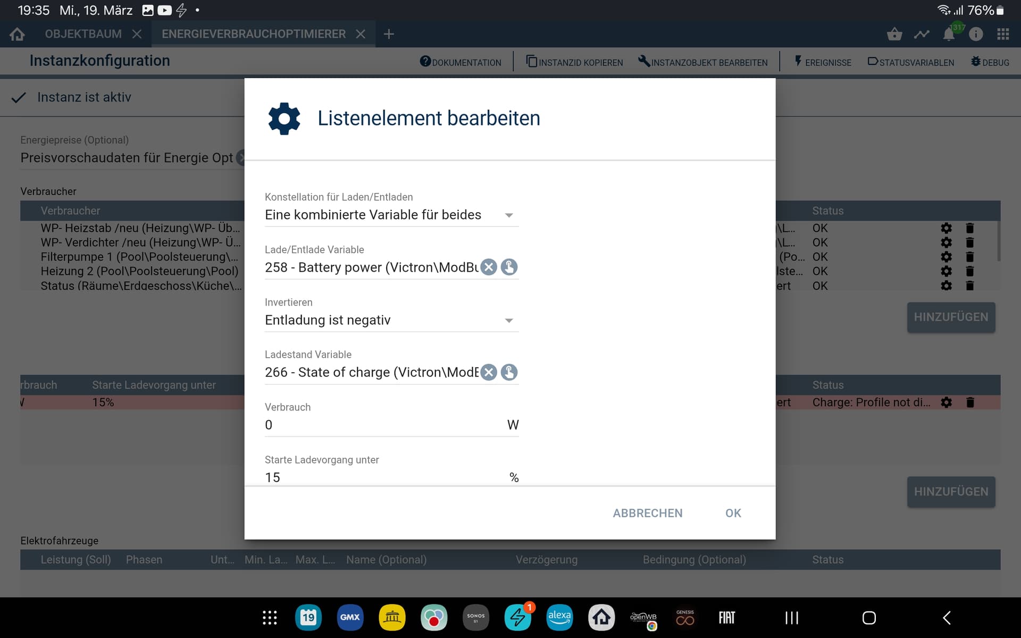The image size is (1021, 638).
Task: Select Heizung 2 (Pool\Poolsteuerung\Pool) row
Action: click(x=139, y=271)
